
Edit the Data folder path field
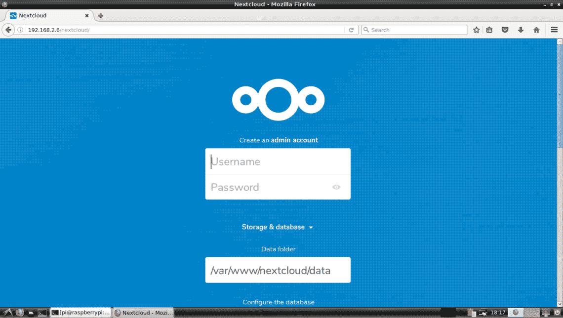pos(278,271)
